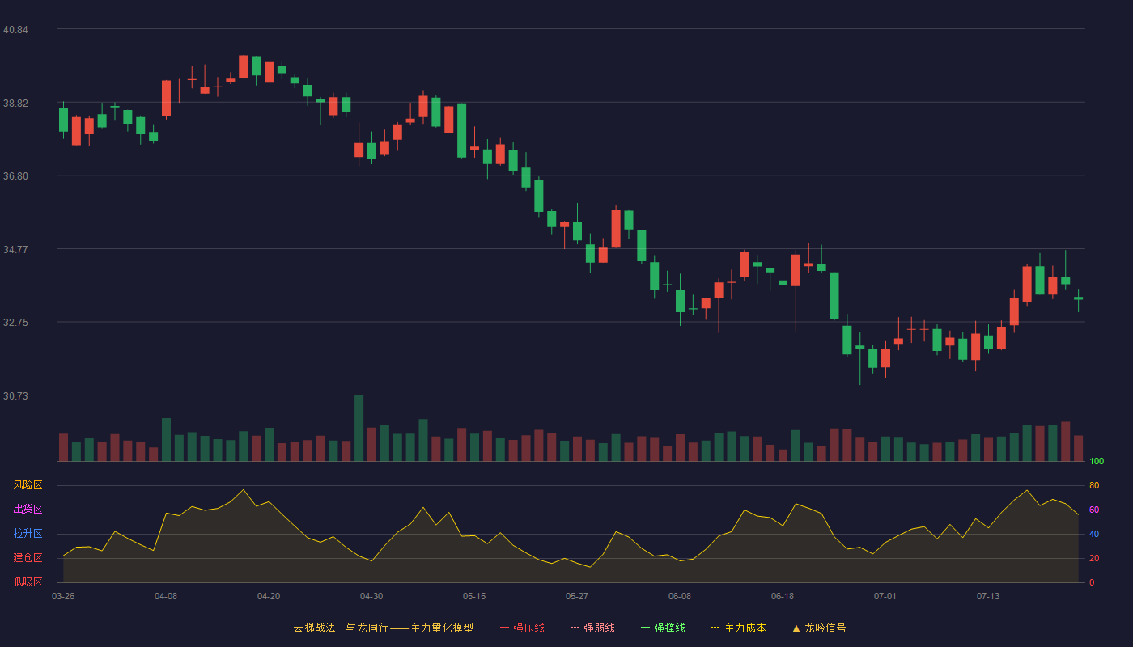Click the tallest green volume bar
The height and width of the screenshot is (647, 1133).
coord(359,428)
